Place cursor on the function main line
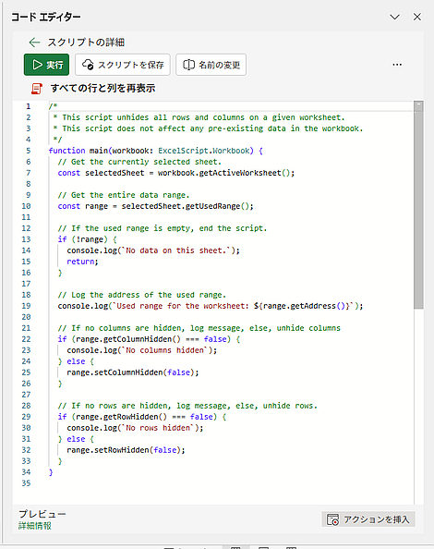434x549 pixels. click(x=156, y=151)
